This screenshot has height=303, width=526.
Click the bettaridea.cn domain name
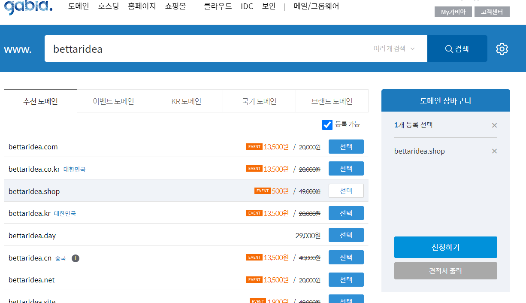pos(30,258)
